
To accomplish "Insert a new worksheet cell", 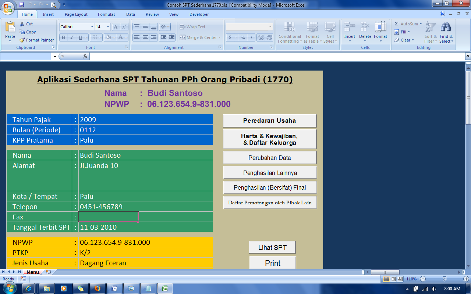I will [x=349, y=32].
